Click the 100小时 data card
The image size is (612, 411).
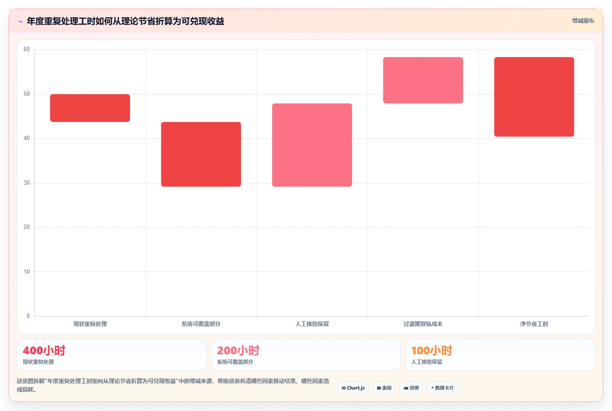tap(500, 355)
